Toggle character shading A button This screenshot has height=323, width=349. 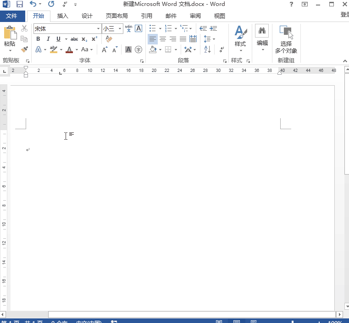(128, 49)
